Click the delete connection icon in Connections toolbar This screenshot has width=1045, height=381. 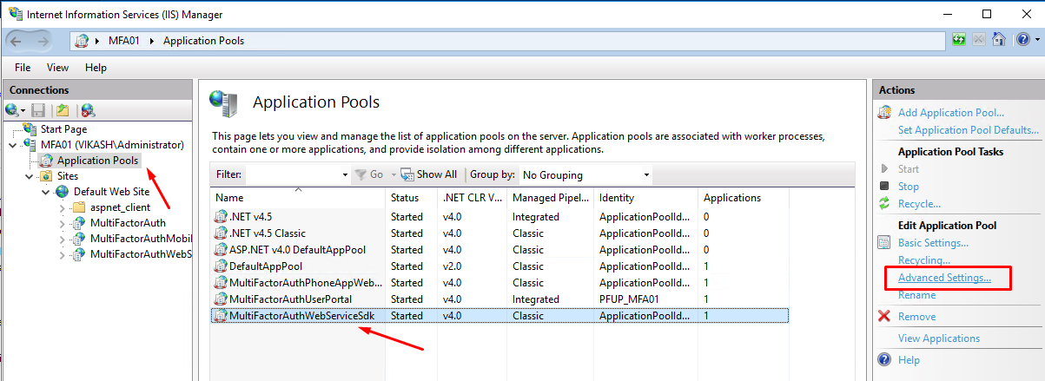(x=88, y=110)
